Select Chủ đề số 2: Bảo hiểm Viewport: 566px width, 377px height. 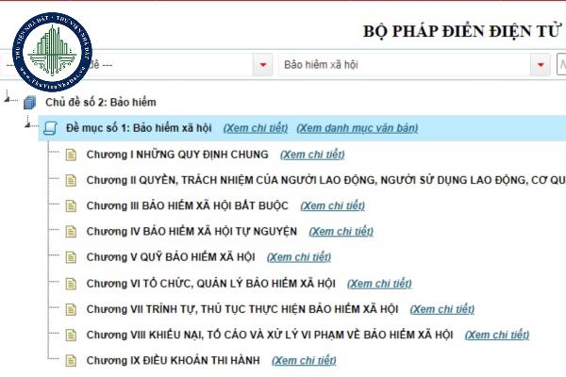pyautogui.click(x=101, y=103)
